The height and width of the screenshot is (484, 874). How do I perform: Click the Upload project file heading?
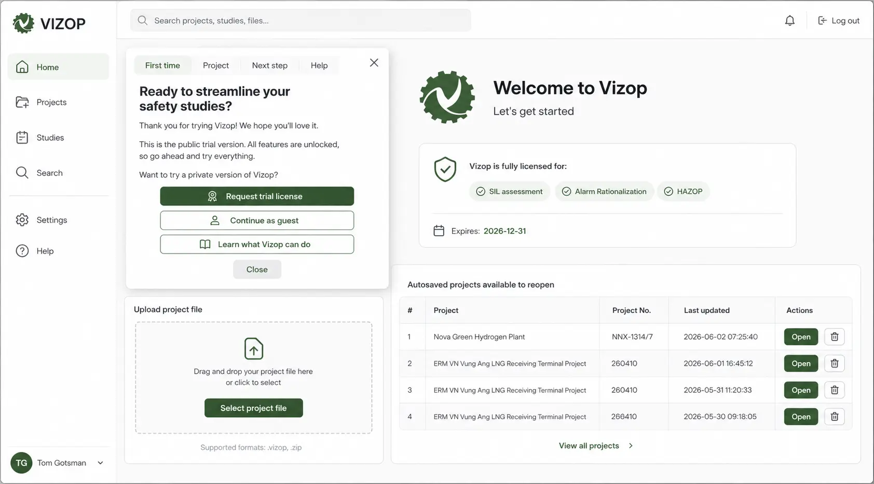click(x=168, y=309)
